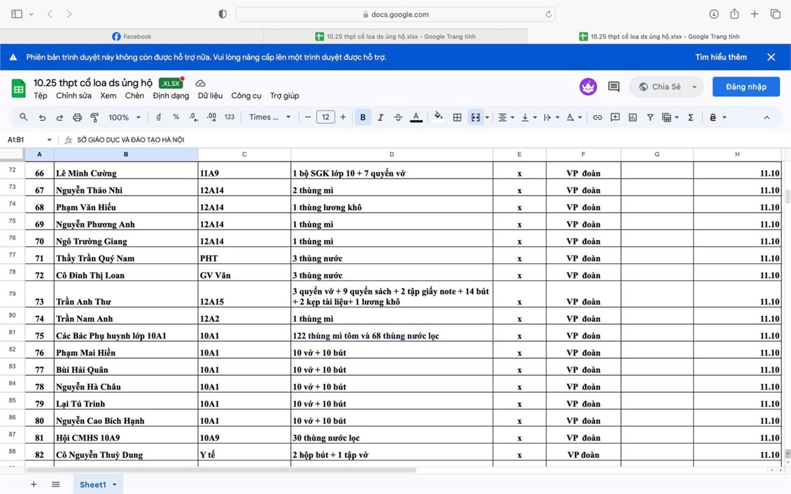This screenshot has height=494, width=791.
Task: Toggle strikethrough formatting
Action: click(398, 118)
